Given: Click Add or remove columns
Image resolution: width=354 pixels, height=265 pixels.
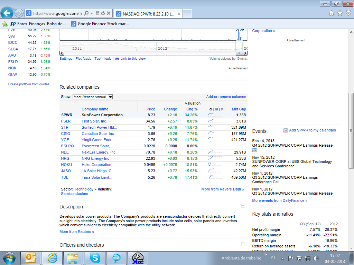Looking at the screenshot, I should tap(226, 97).
